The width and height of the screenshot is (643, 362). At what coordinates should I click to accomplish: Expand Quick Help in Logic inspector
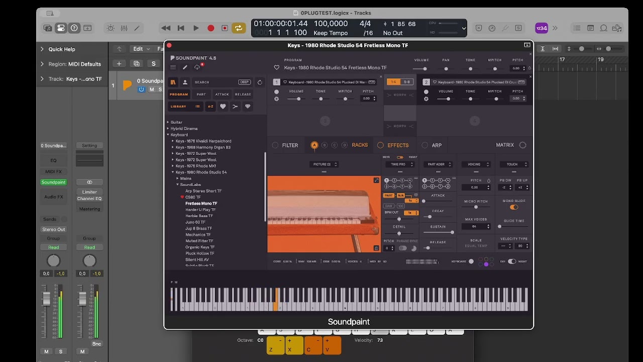(x=42, y=49)
